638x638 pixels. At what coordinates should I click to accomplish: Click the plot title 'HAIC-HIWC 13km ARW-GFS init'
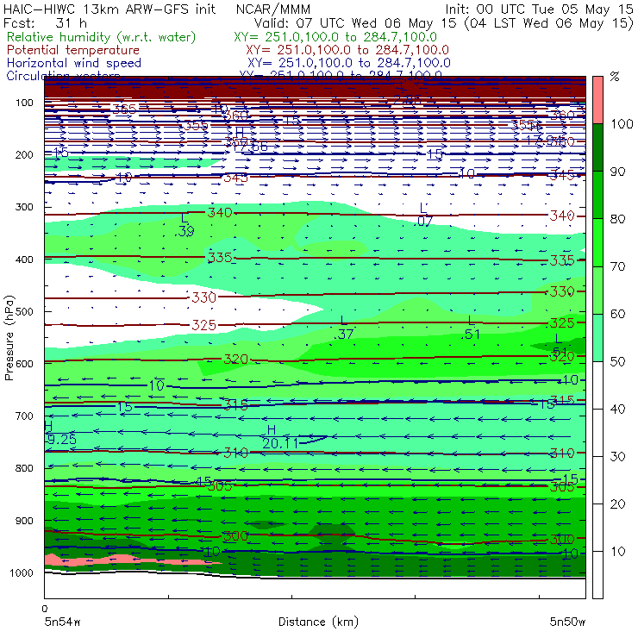[x=109, y=9]
